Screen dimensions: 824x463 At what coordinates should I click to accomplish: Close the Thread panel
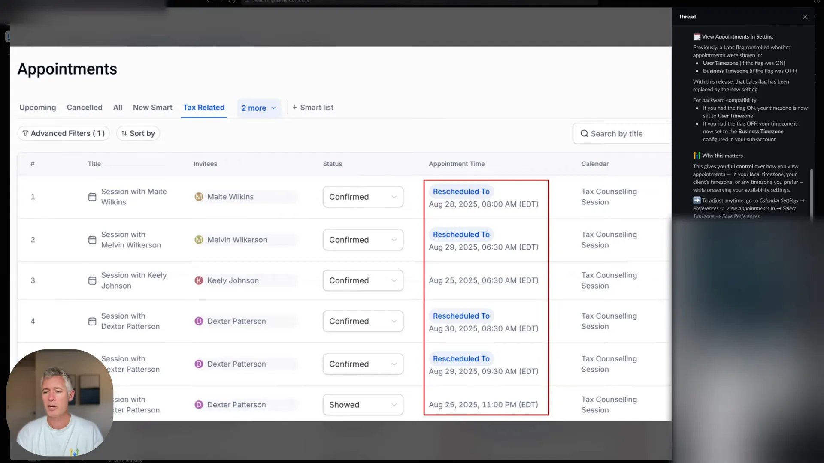pyautogui.click(x=805, y=17)
